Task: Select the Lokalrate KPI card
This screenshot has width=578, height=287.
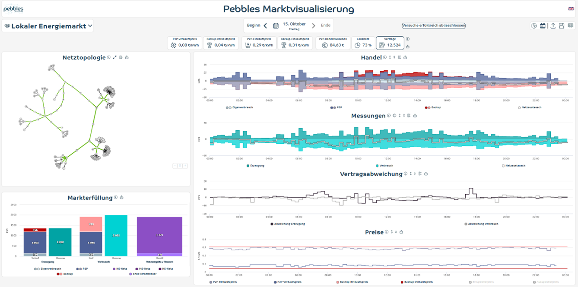Action: click(363, 43)
